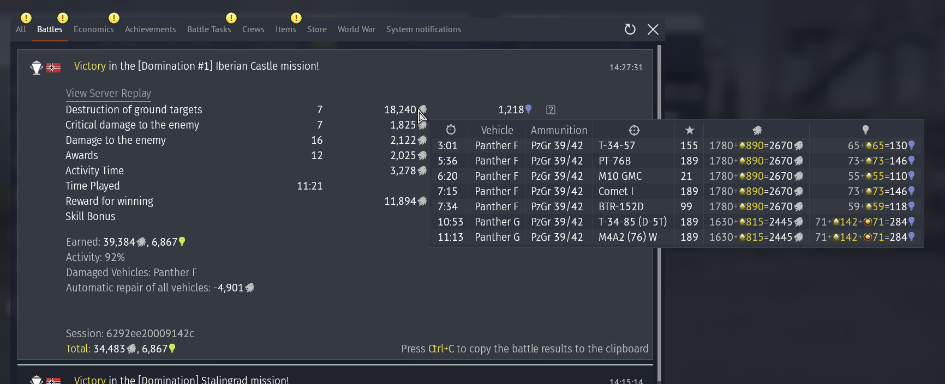This screenshot has height=384, width=945.
Task: Open the All tab
Action: [x=21, y=29]
